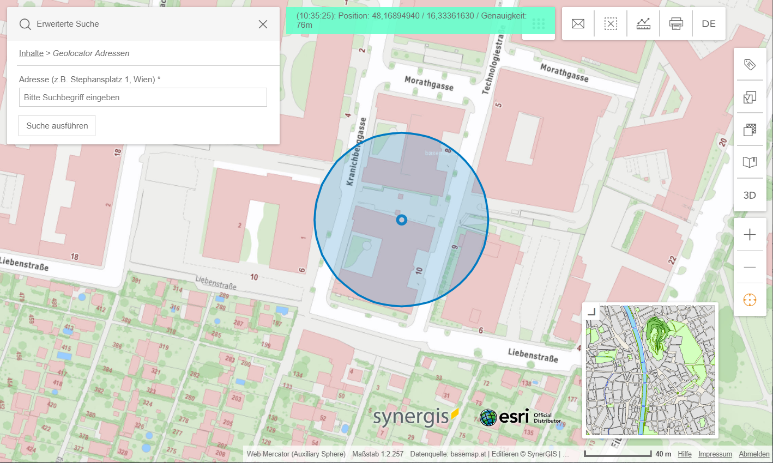This screenshot has width=773, height=463.
Task: Run the search with Suche ausführen
Action: point(57,125)
